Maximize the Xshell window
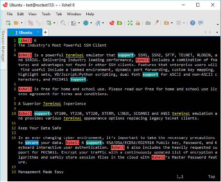221x182 pixels. 198,5
